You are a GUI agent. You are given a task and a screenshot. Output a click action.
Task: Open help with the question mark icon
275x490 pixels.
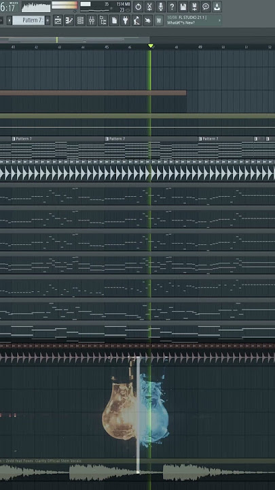pyautogui.click(x=172, y=7)
